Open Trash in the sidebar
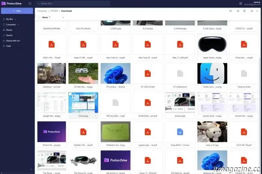Image resolution: width=262 pixels, height=174 pixels. coord(8,46)
